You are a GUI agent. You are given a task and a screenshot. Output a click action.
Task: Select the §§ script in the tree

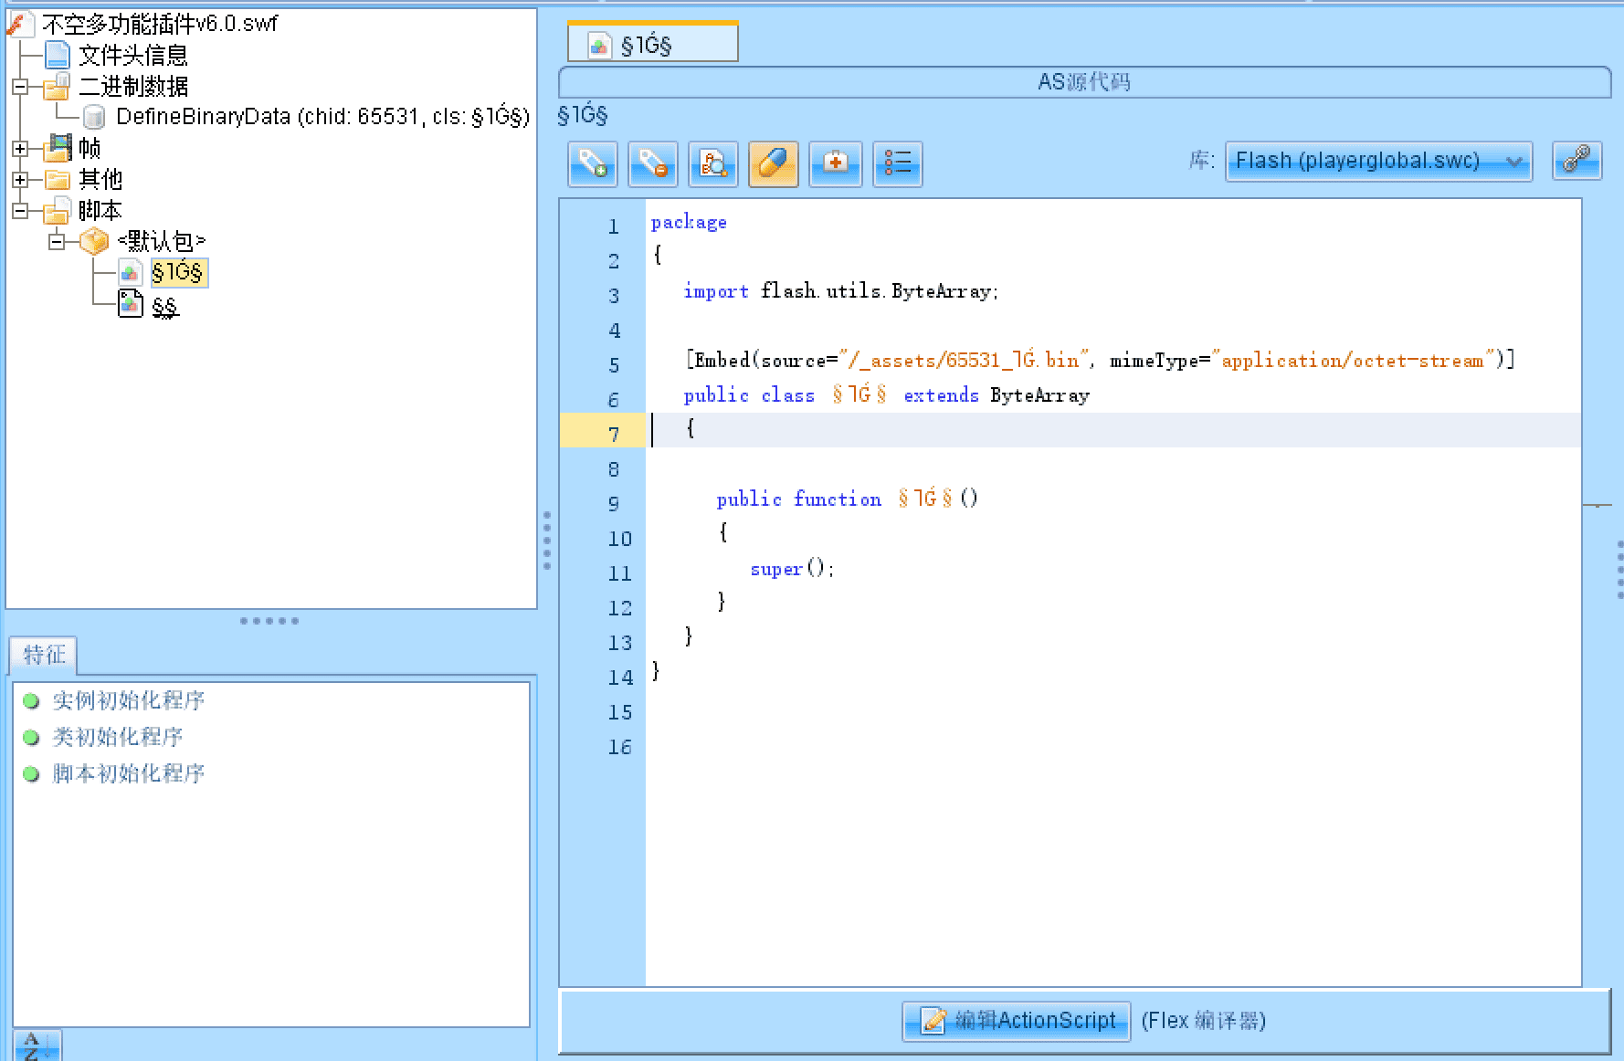point(164,308)
